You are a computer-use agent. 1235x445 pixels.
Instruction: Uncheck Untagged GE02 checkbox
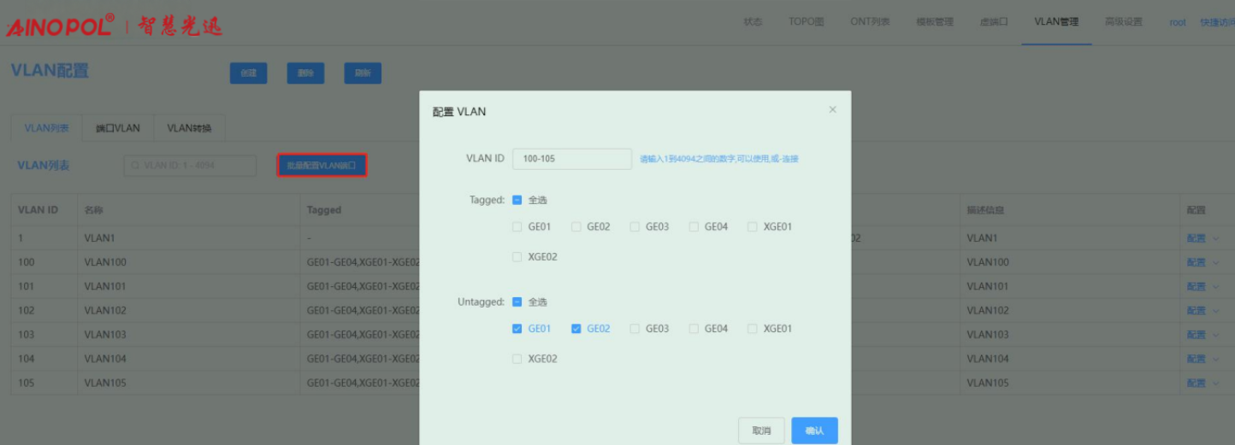pyautogui.click(x=576, y=329)
